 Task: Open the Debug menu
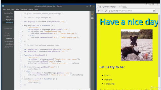point(31,9)
